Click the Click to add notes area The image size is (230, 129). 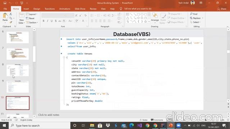pyautogui.click(x=49, y=115)
